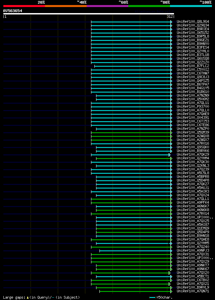Select the UniRef100_B9HNS8 label

193,236
